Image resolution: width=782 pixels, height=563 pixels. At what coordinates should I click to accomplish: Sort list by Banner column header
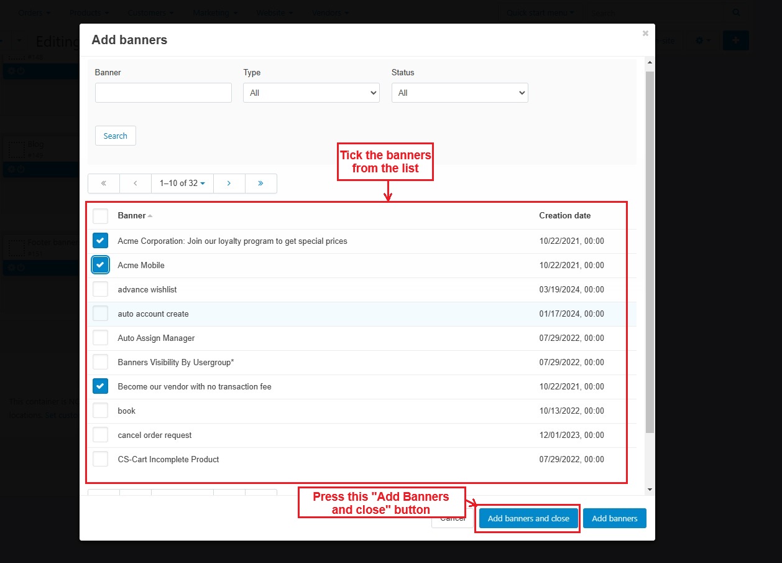coord(132,216)
